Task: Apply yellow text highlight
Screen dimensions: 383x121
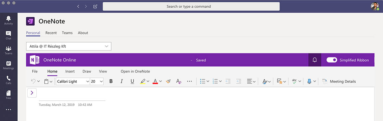Action: pos(143,81)
